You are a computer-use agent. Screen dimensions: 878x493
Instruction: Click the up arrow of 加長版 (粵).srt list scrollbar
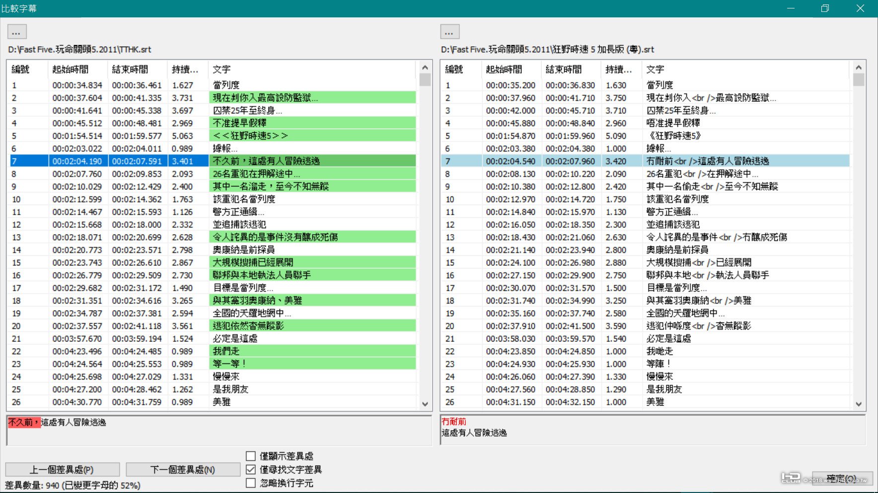[859, 68]
